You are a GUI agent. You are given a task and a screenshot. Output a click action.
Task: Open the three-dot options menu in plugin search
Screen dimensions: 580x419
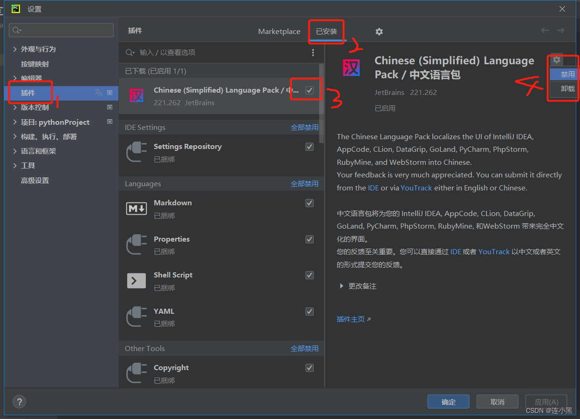click(x=313, y=53)
